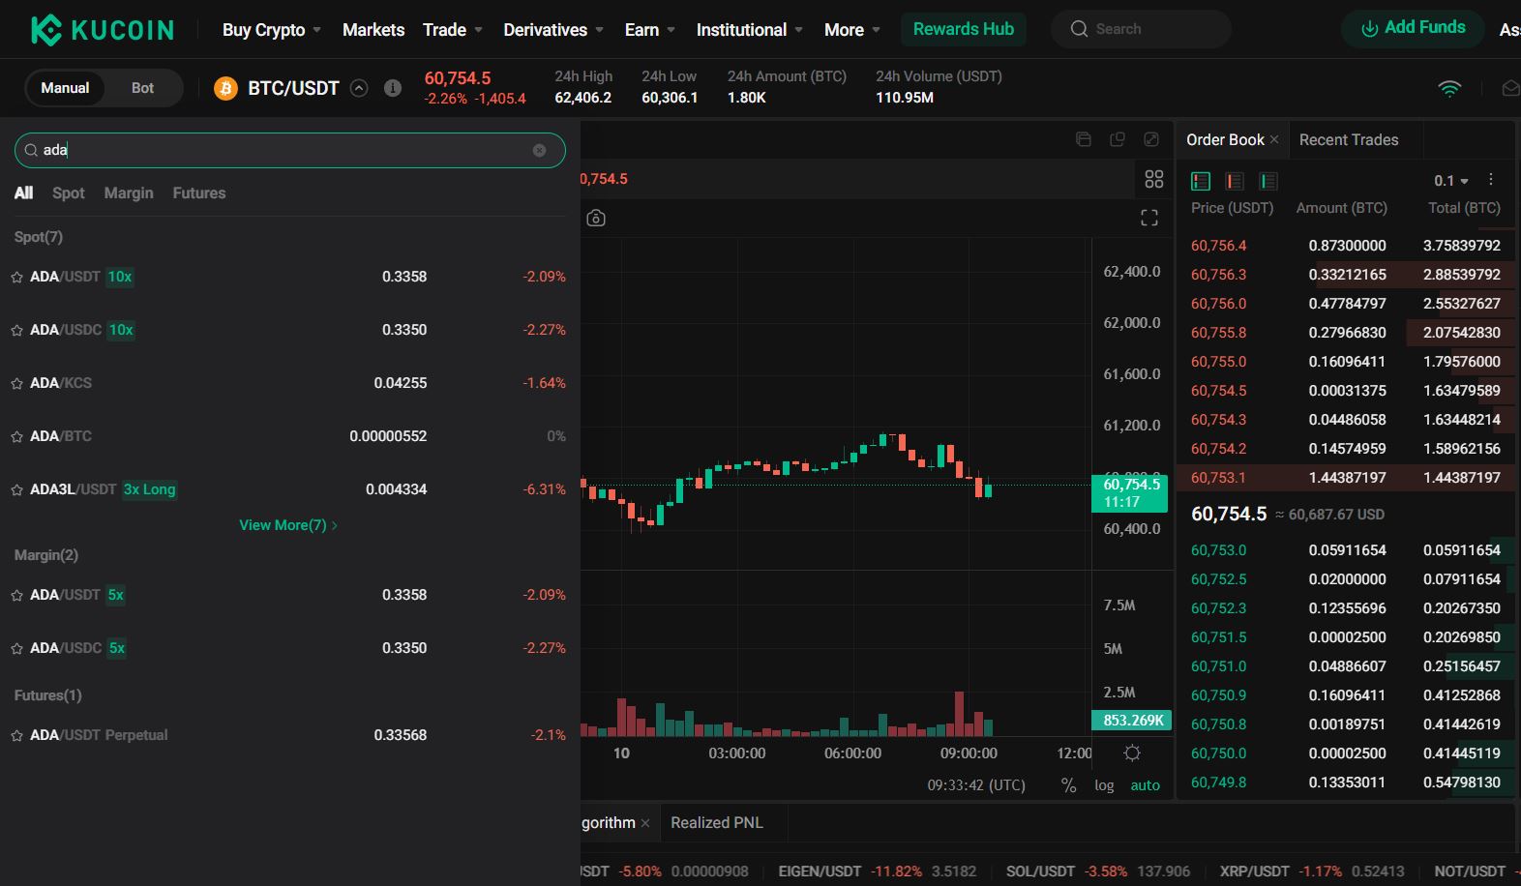Close the algorithm tab

(645, 823)
